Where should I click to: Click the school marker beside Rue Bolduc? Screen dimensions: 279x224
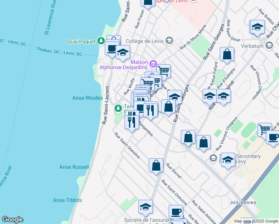click(x=257, y=28)
